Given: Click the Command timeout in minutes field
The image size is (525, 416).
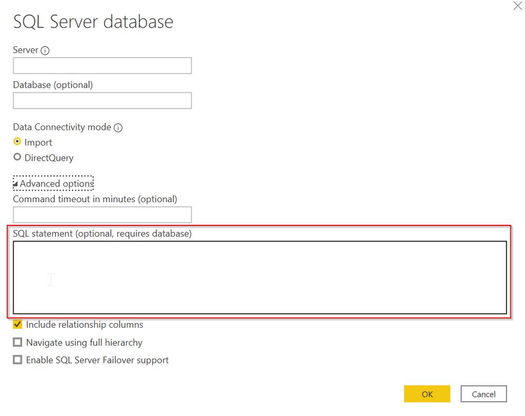Looking at the screenshot, I should [102, 214].
